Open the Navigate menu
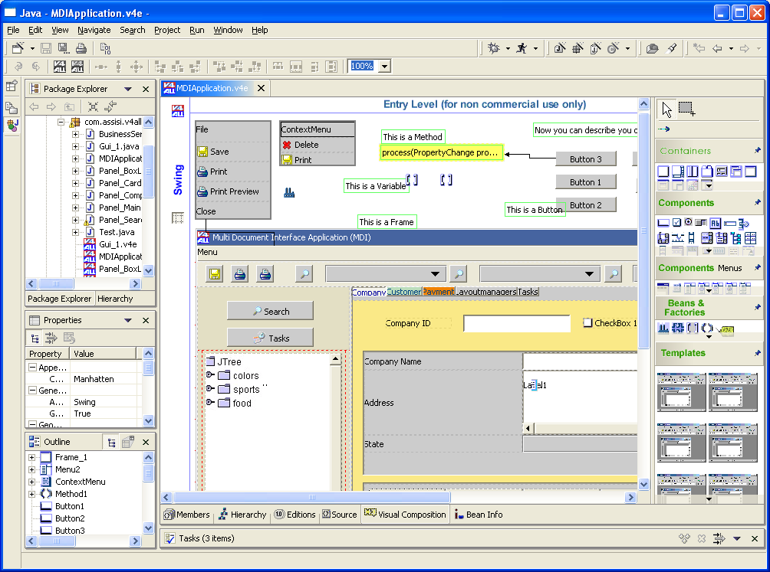This screenshot has height=572, width=770. pos(94,30)
